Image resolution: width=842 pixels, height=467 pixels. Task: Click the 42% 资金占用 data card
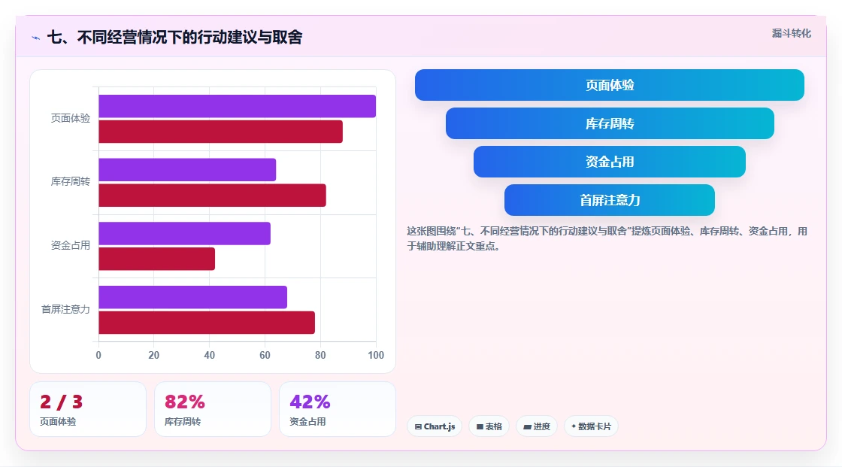[338, 409]
